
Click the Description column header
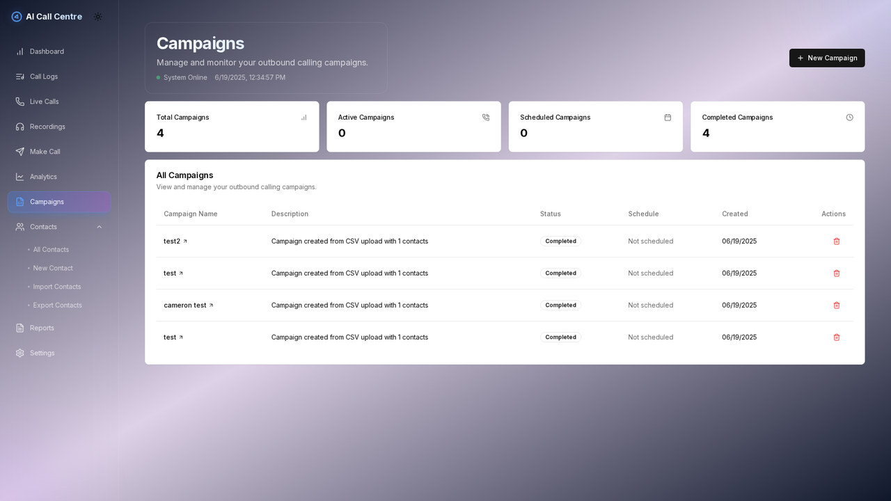290,214
